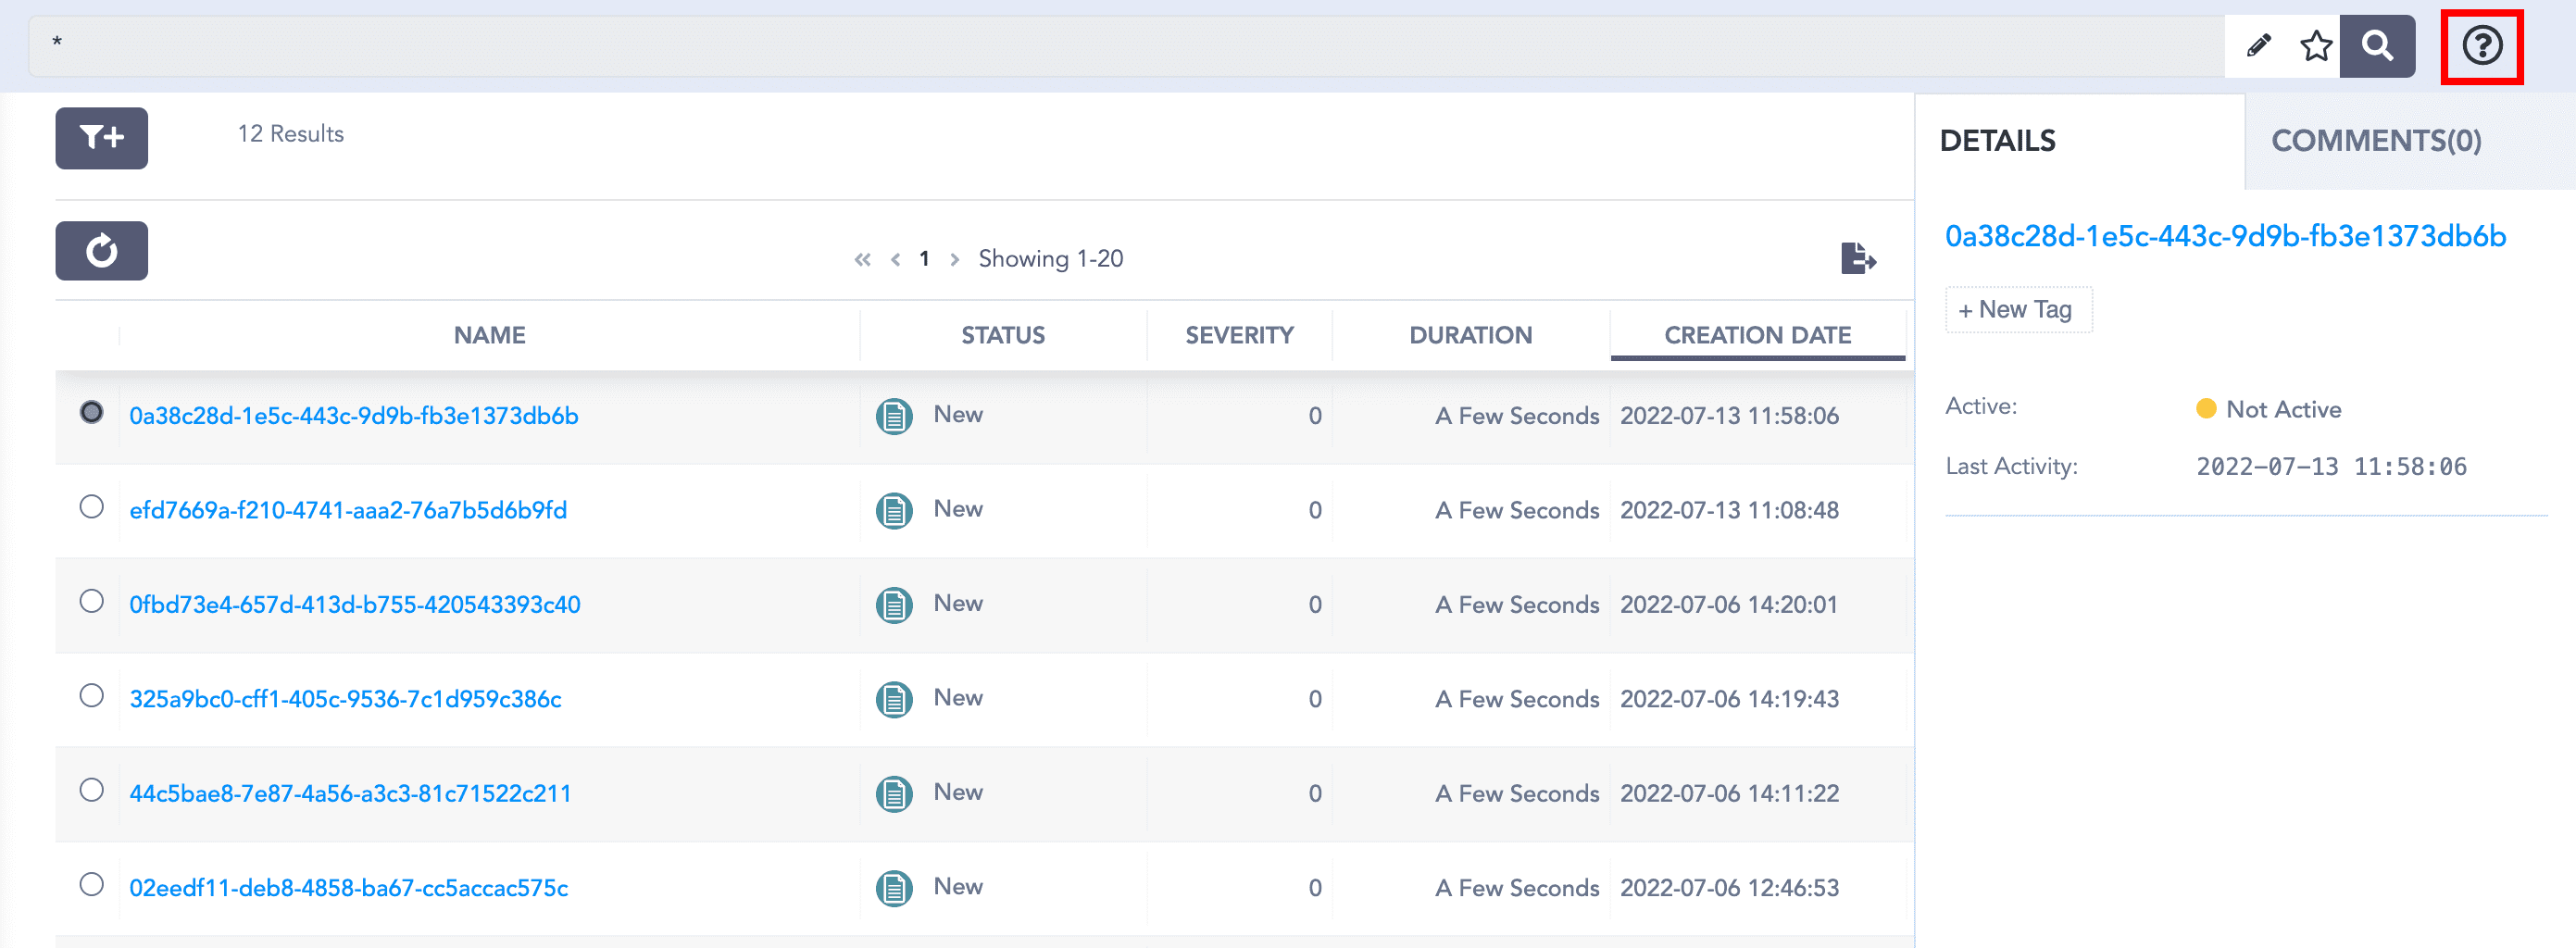2576x948 pixels.
Task: Select radio button for 44c5bae8 incident
Action: (x=91, y=790)
